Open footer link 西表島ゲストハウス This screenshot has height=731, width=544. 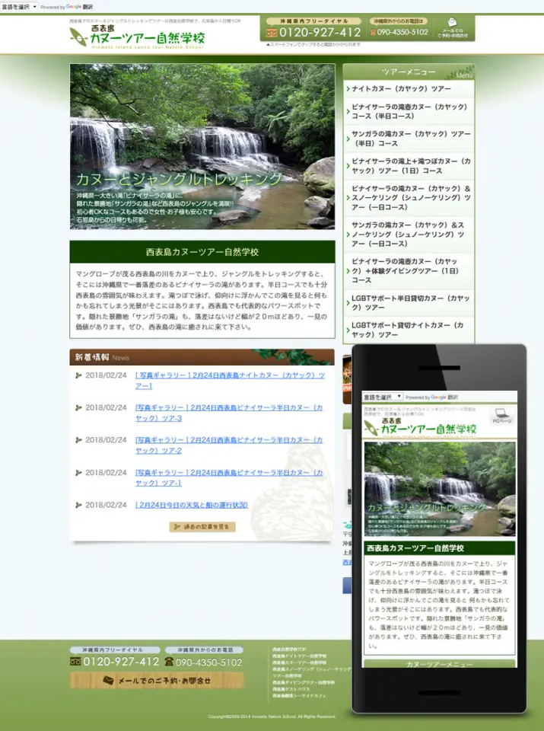[291, 689]
